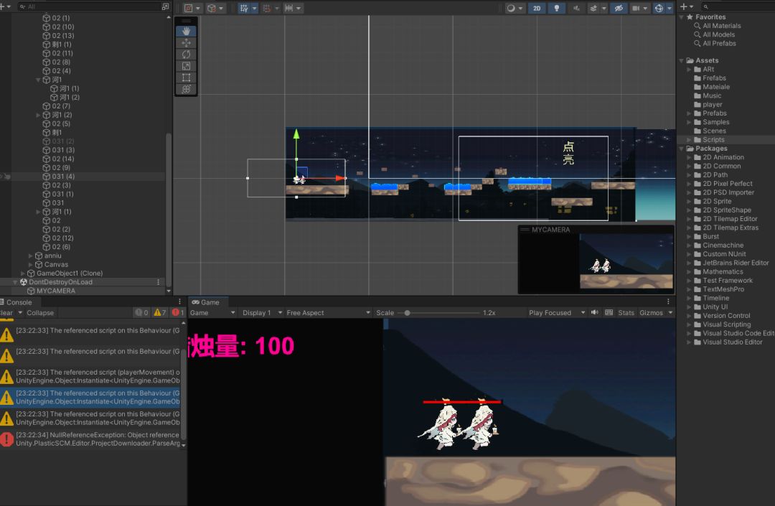Select the Hand view tool
This screenshot has height=506, width=775.
click(187, 31)
